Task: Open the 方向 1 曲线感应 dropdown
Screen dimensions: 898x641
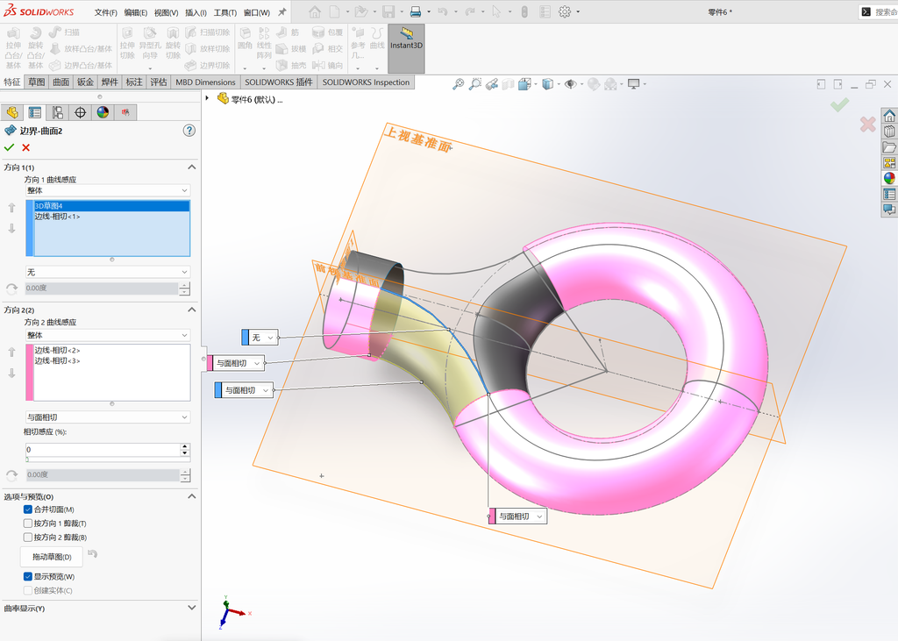Action: (108, 190)
